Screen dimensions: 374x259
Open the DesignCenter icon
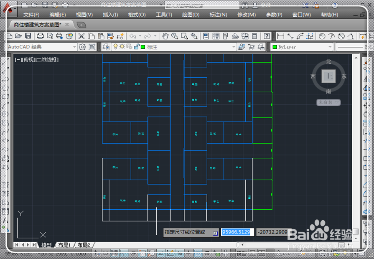click(x=216, y=36)
